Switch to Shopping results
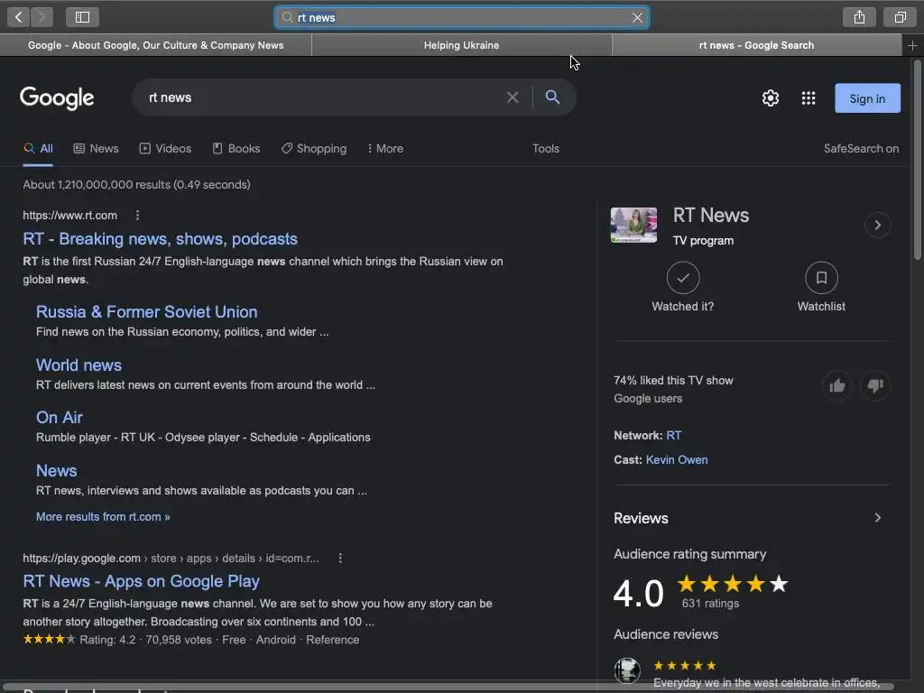The height and width of the screenshot is (693, 924). pos(314,149)
